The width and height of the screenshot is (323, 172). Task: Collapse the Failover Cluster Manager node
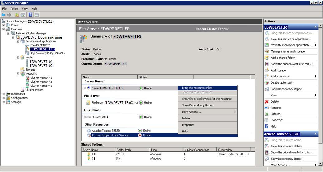coord(8,33)
